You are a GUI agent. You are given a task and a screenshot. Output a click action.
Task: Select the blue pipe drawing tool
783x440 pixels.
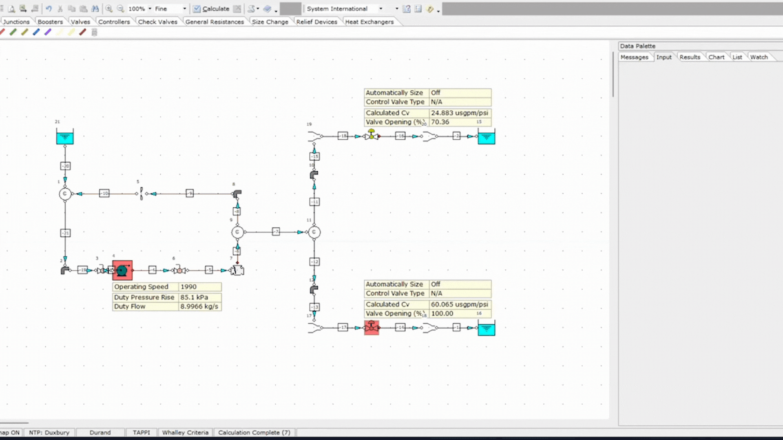point(36,32)
